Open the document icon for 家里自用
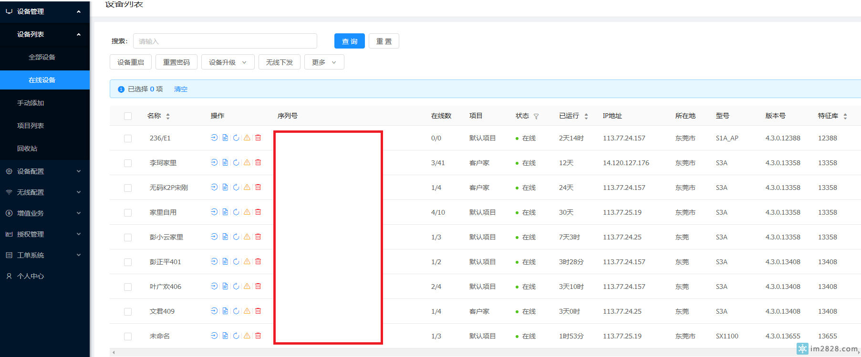861x357 pixels. 225,212
